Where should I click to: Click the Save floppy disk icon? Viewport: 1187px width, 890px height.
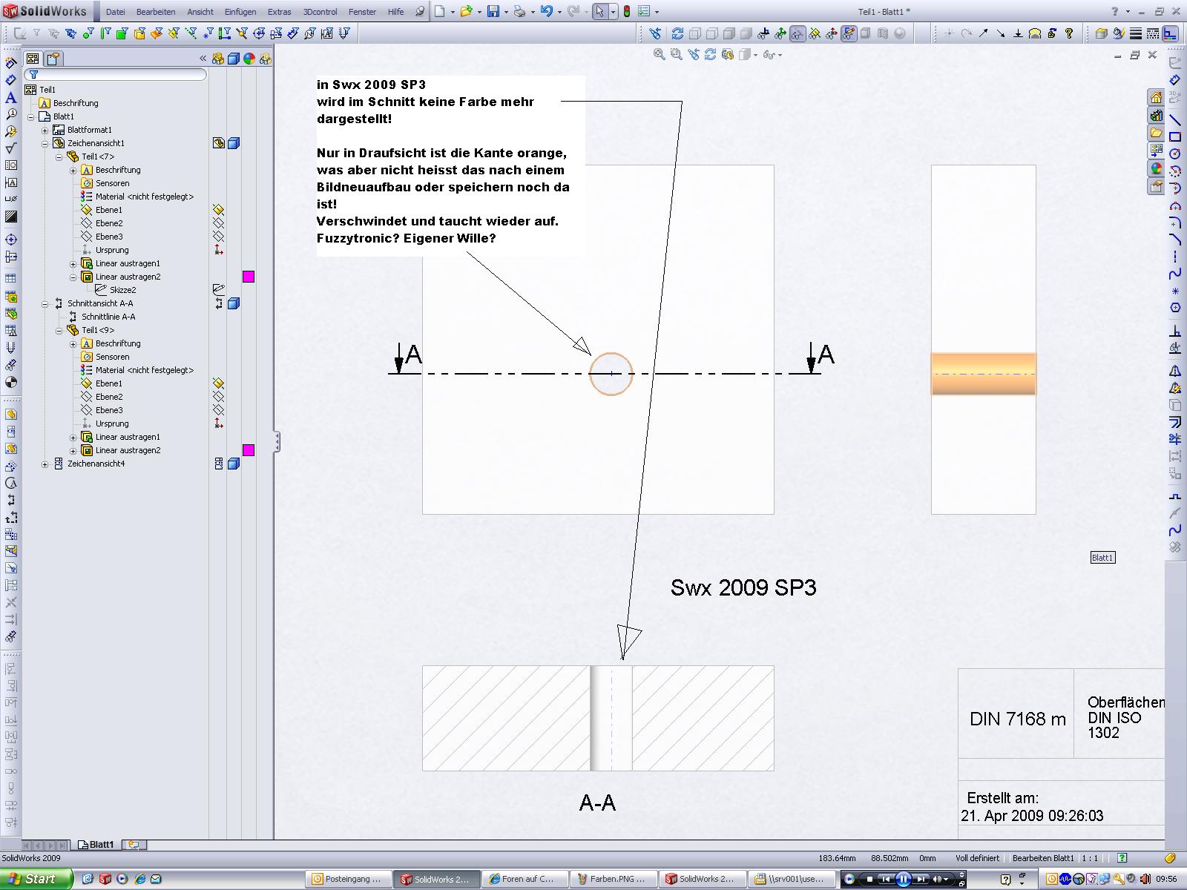(493, 11)
